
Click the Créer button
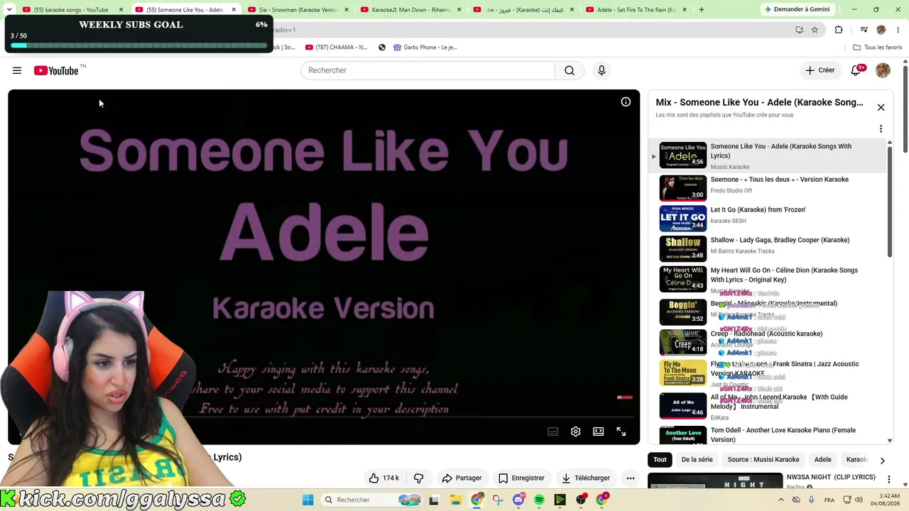(820, 70)
